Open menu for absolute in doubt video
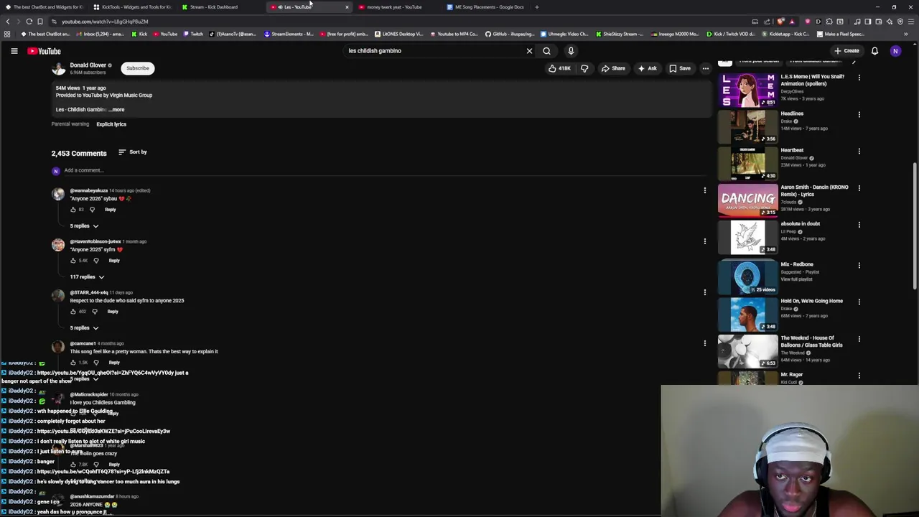919x517 pixels. [859, 225]
